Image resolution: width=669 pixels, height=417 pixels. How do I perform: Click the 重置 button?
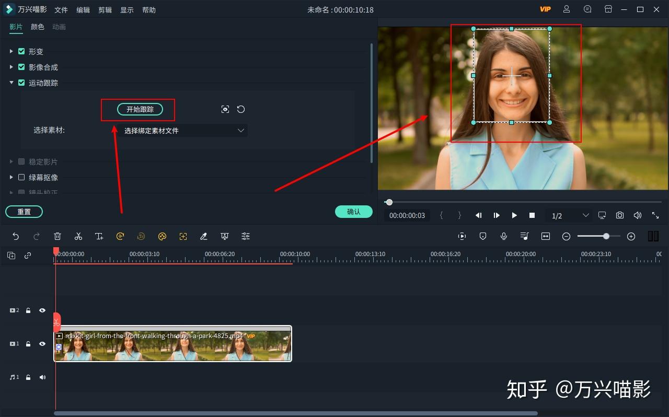coord(24,212)
